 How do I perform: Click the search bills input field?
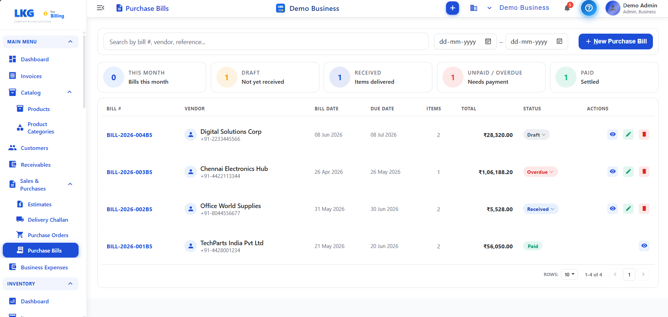pos(266,42)
